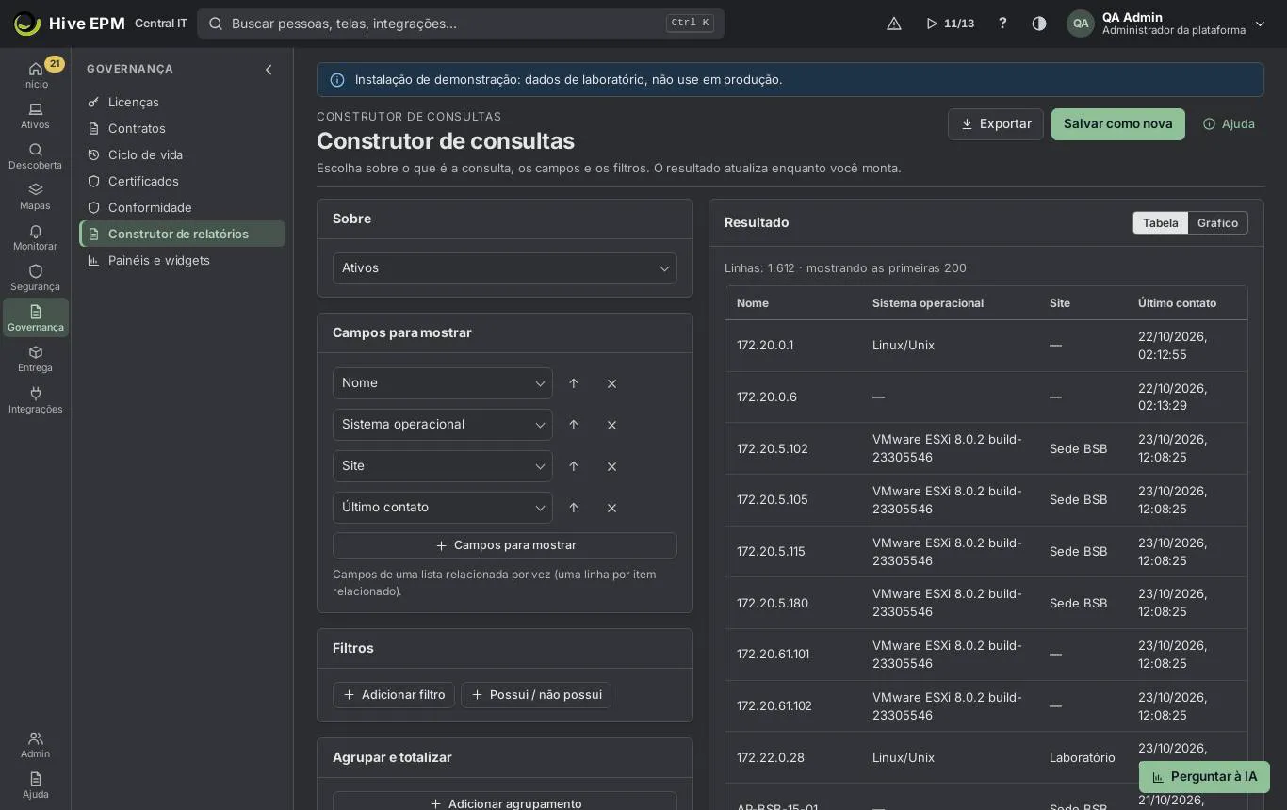1287x810 pixels.
Task: Go to Ativos in the left rail
Action: pyautogui.click(x=35, y=116)
